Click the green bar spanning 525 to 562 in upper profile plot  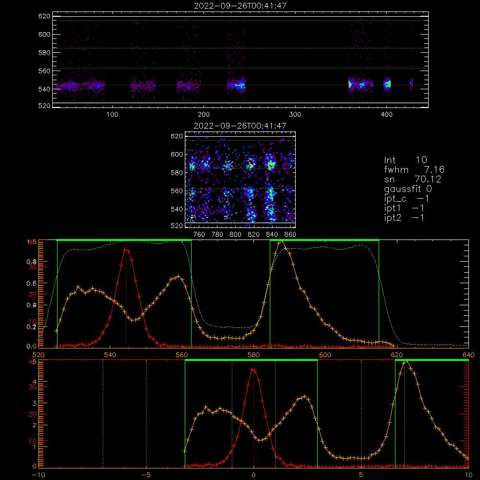coord(124,240)
